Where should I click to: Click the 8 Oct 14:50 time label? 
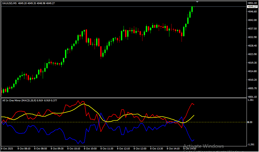190,149
